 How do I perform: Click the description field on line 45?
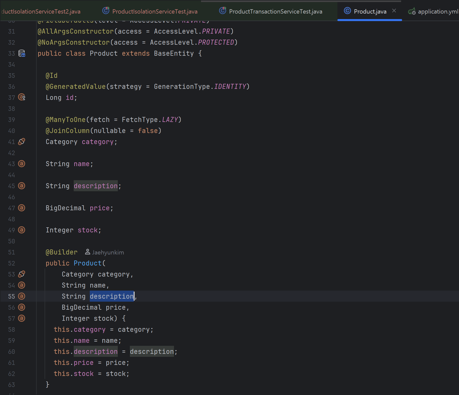96,186
